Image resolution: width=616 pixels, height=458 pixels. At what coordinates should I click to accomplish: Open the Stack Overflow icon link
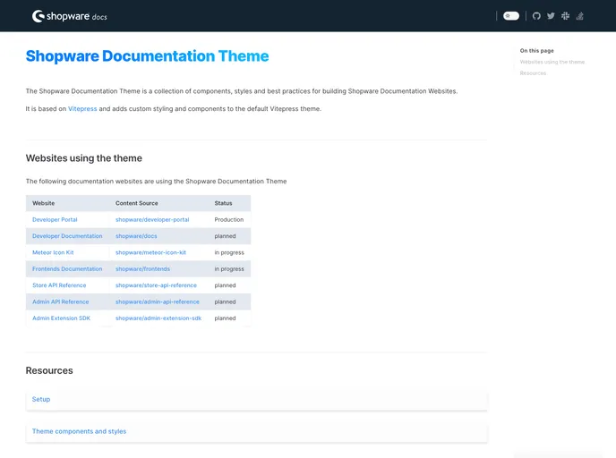[580, 16]
